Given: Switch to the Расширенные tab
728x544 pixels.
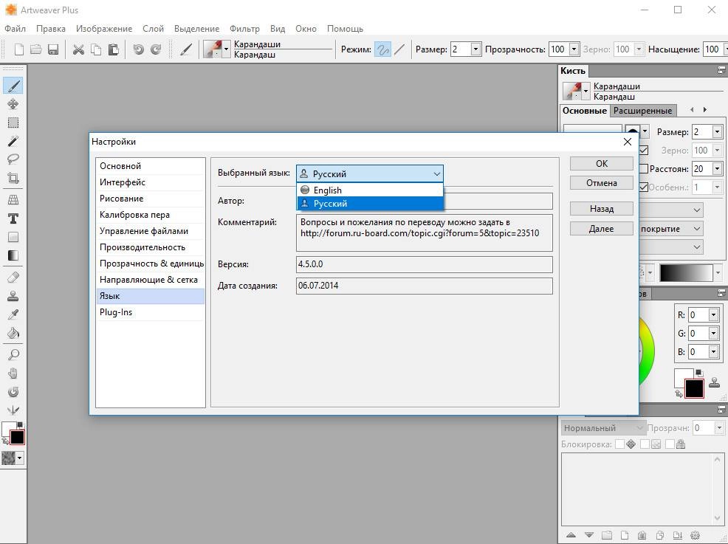Looking at the screenshot, I should pyautogui.click(x=642, y=111).
